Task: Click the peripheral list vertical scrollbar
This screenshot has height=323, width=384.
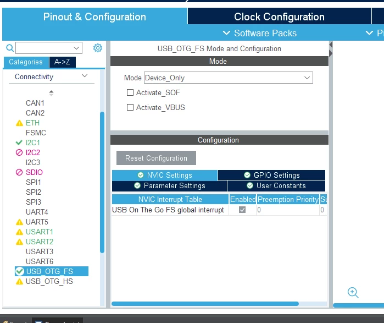Action: click(102, 182)
